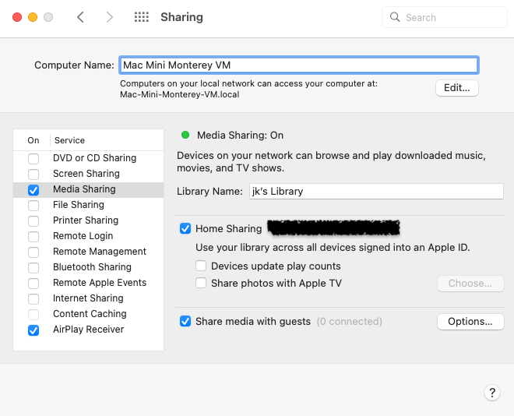Show all preferences grid icon
Screen dimensions: 514x416
[142, 17]
